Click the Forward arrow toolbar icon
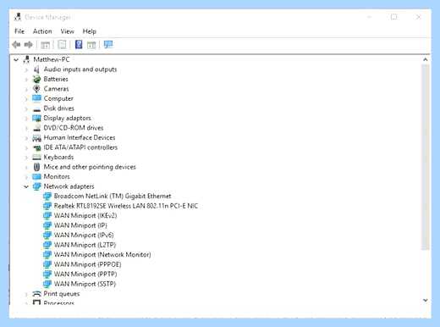This screenshot has height=327, width=440. 29,44
